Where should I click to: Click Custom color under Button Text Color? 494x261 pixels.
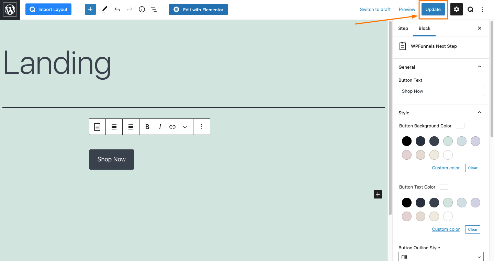point(446,229)
